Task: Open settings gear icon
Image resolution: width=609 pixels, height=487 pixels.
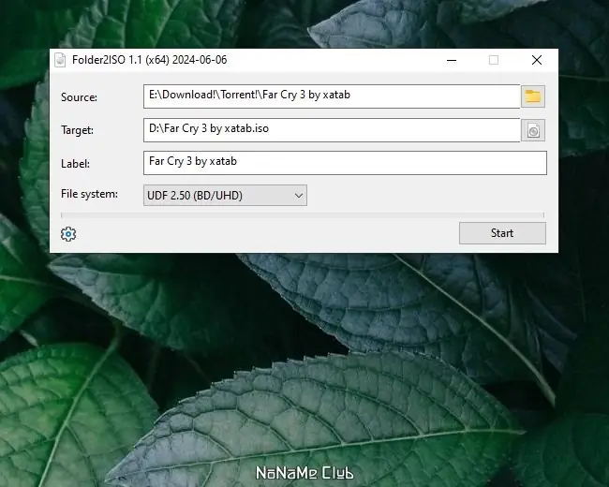Action: click(x=68, y=234)
